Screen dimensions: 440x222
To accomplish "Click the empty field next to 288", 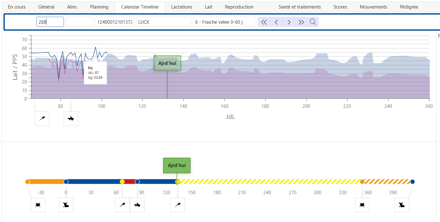I will pyautogui.click(x=79, y=22).
